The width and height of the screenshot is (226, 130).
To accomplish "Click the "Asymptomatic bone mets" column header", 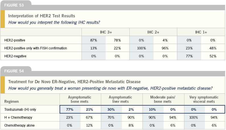I will tap(80, 99).
